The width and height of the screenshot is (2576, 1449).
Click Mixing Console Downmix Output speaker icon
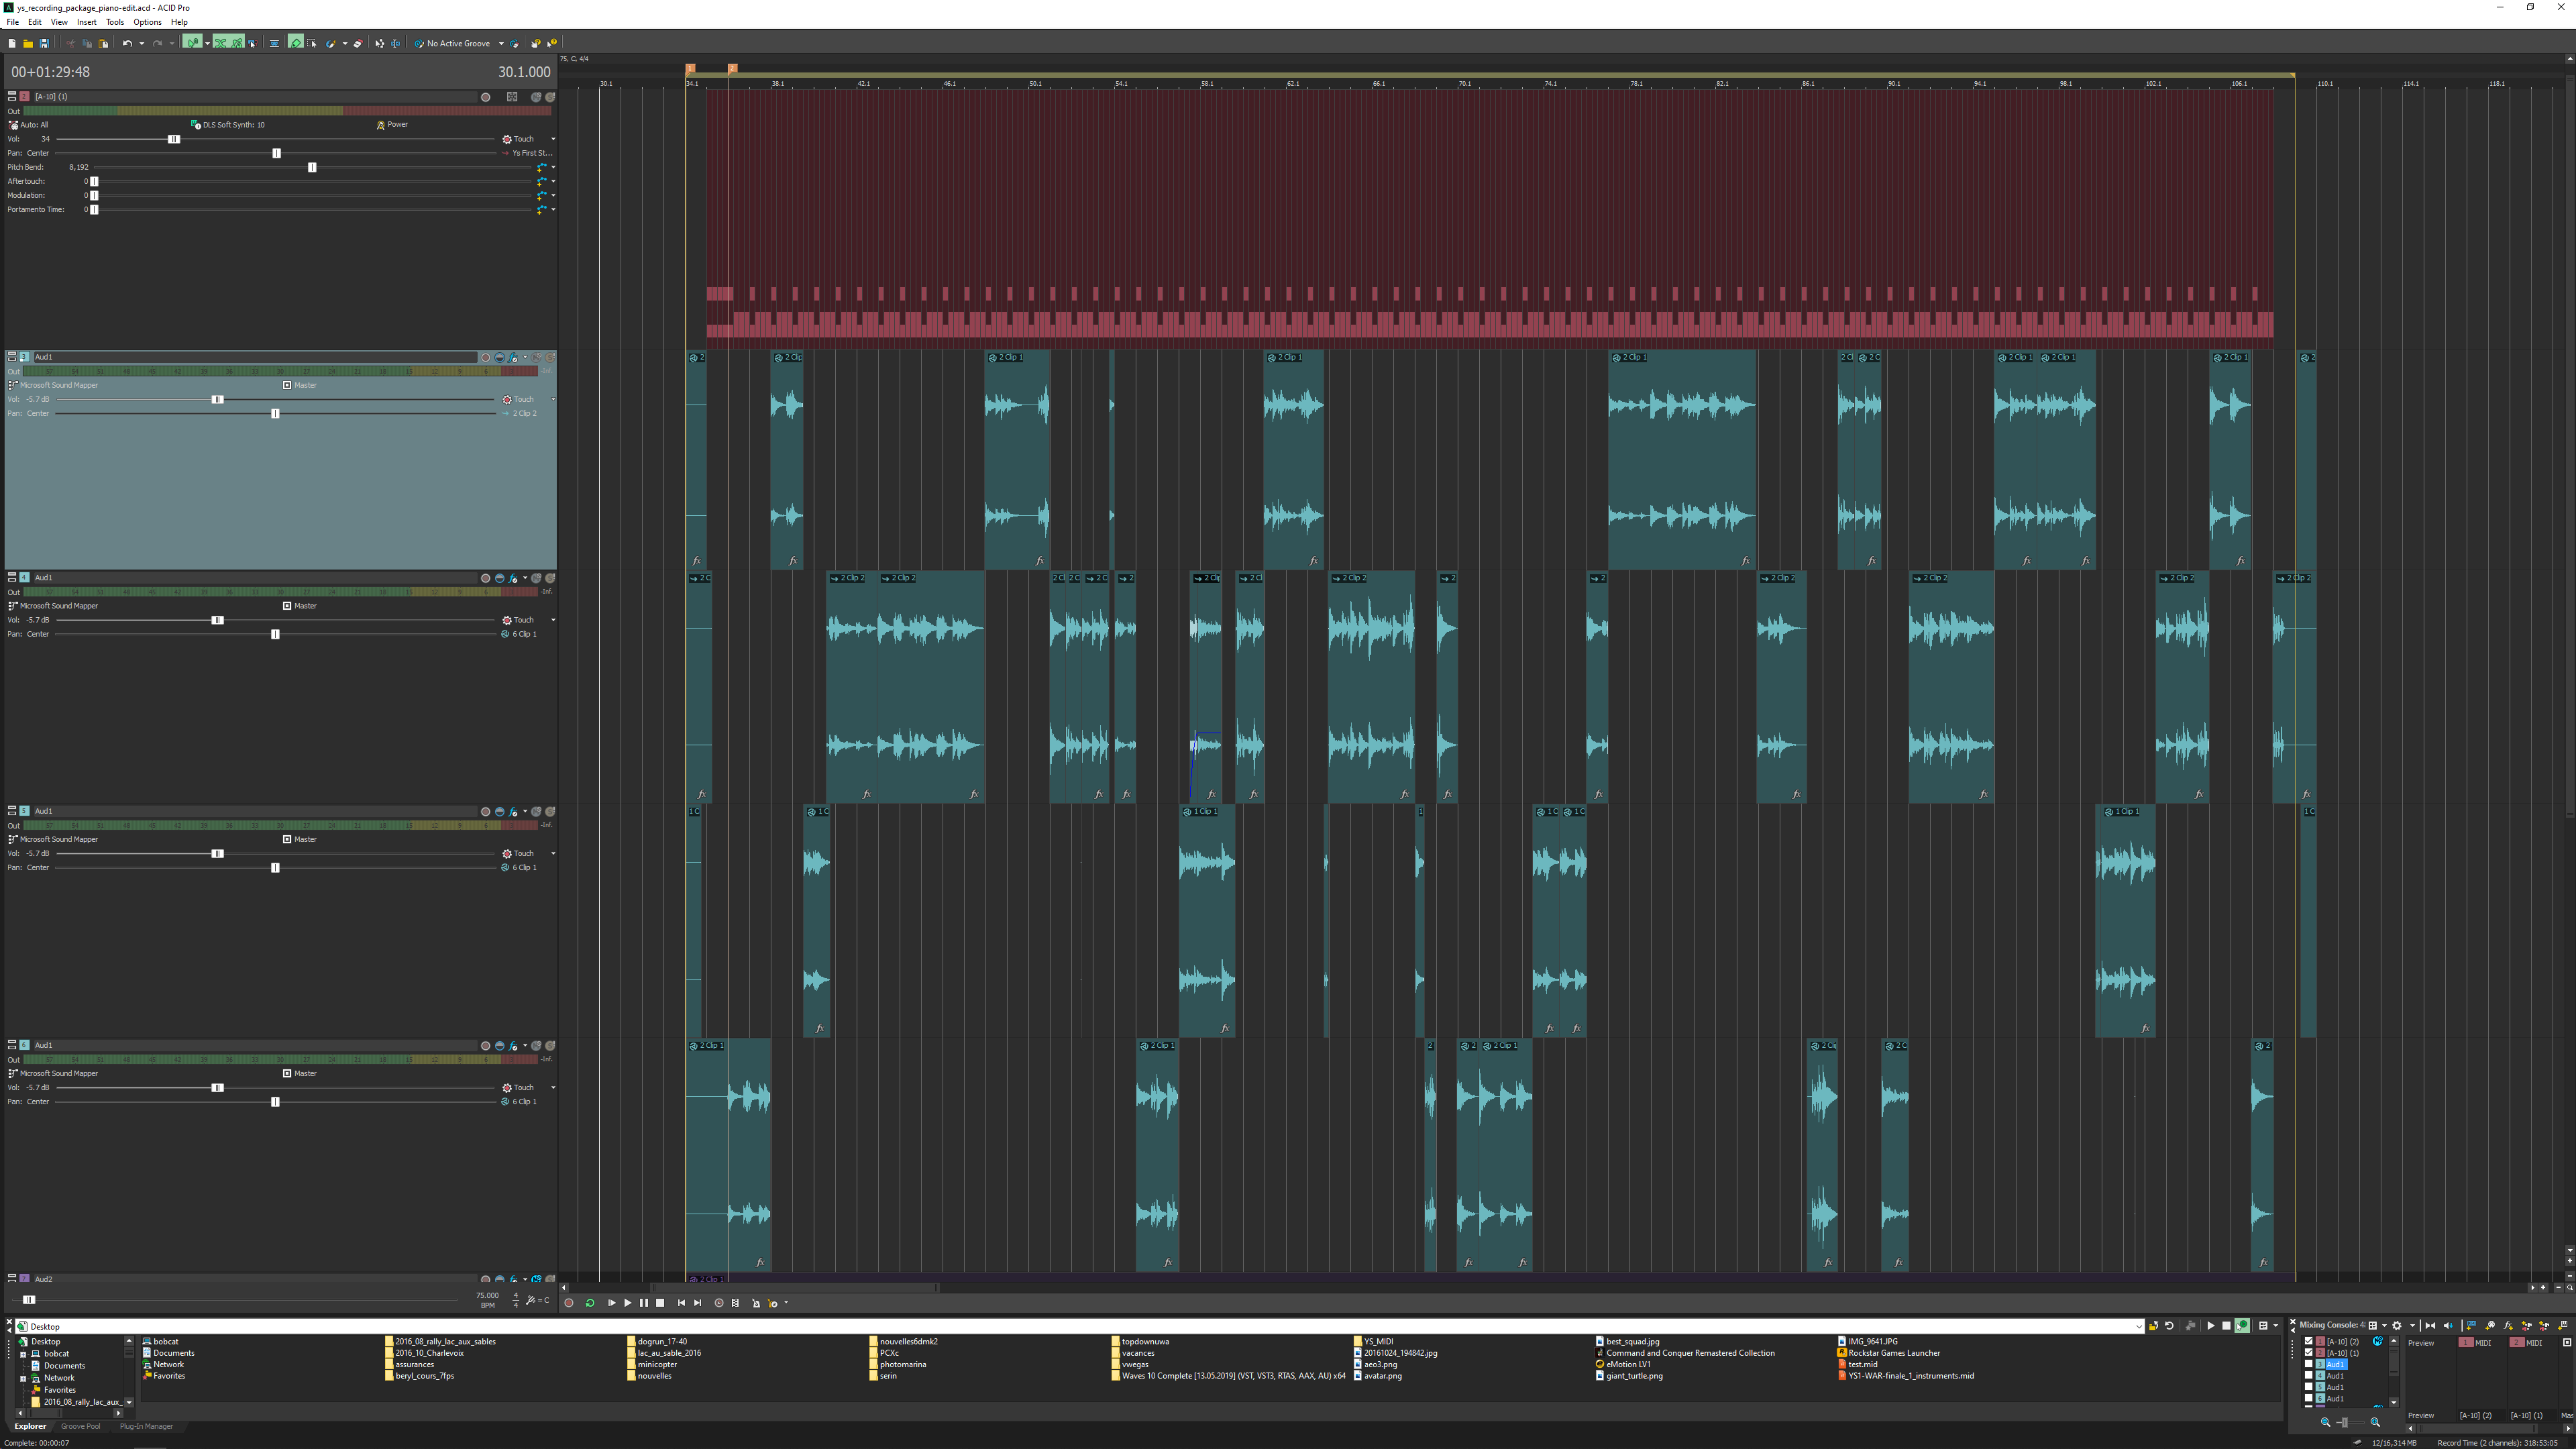[x=2448, y=1326]
